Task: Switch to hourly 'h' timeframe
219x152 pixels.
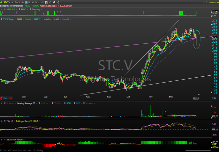Action: click(x=20, y=2)
